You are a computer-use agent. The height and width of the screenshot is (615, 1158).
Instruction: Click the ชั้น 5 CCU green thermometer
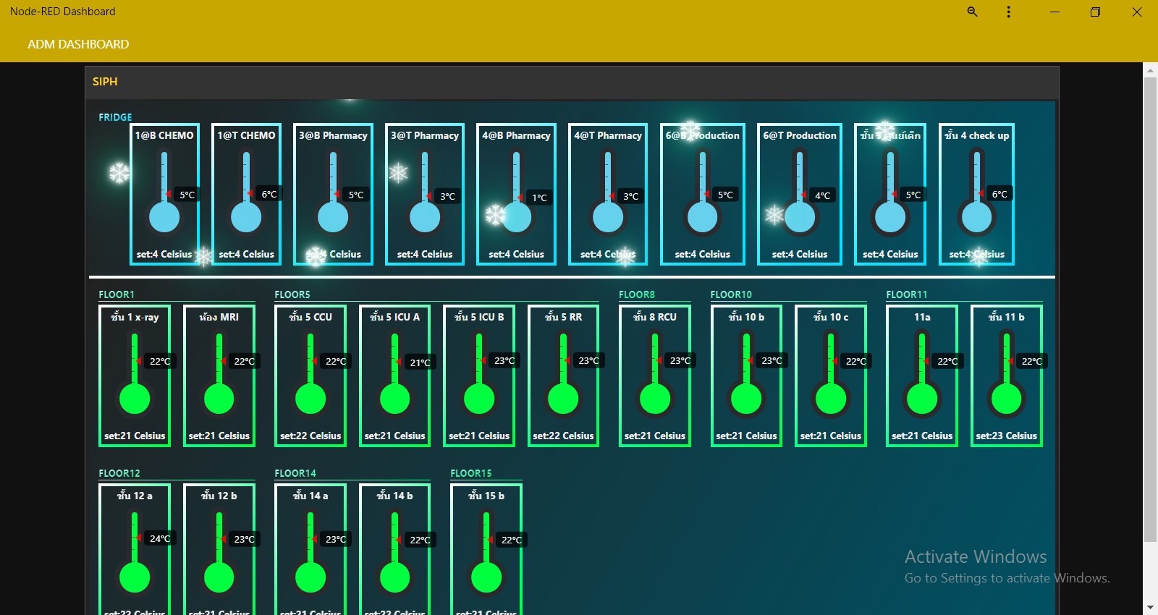click(x=310, y=374)
